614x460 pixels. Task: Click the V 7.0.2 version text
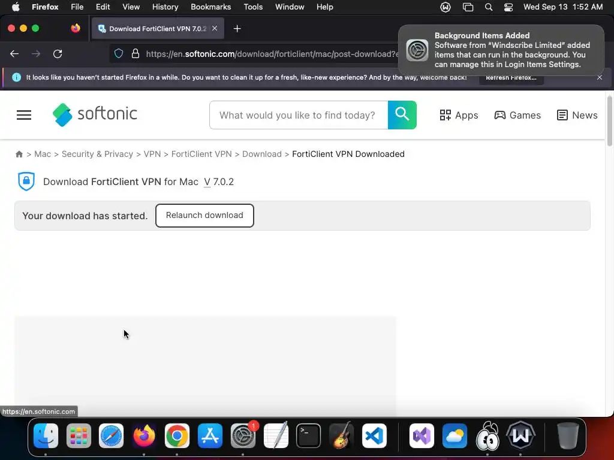tap(219, 182)
